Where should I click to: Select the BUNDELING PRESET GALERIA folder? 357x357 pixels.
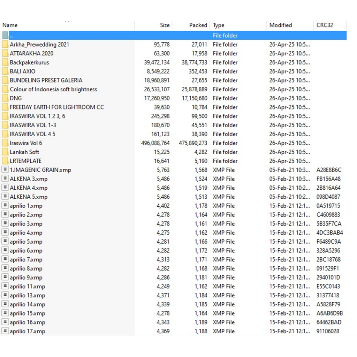(46, 80)
